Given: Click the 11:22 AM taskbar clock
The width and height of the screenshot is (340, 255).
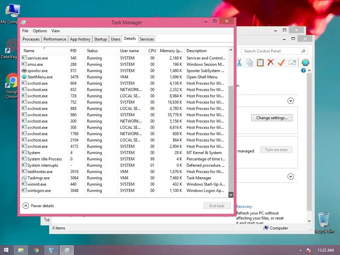Looking at the screenshot, I should point(325,250).
